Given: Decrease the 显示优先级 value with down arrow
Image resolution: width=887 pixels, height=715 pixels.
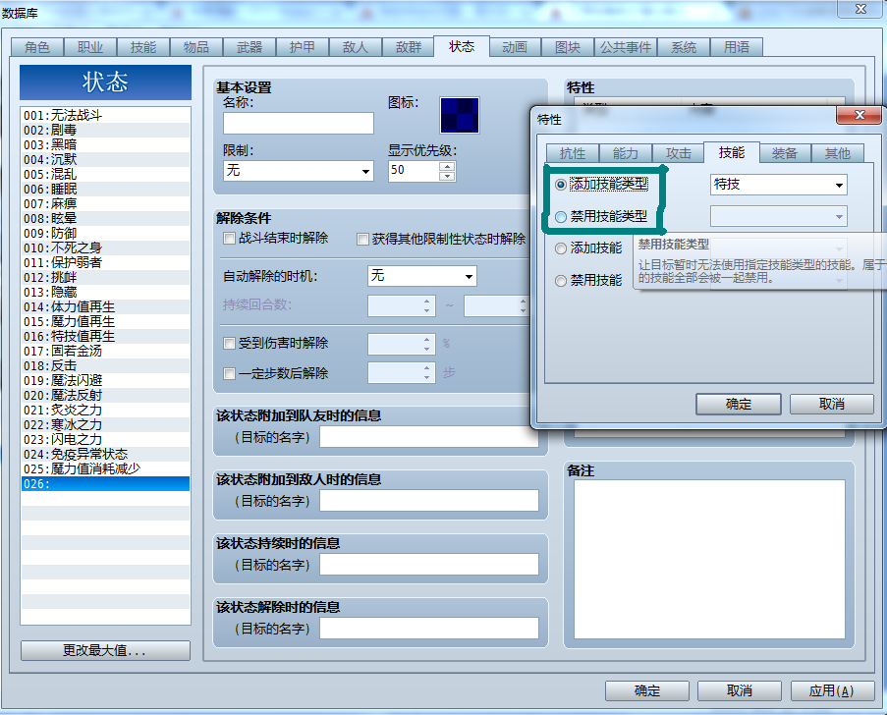Looking at the screenshot, I should point(447,176).
